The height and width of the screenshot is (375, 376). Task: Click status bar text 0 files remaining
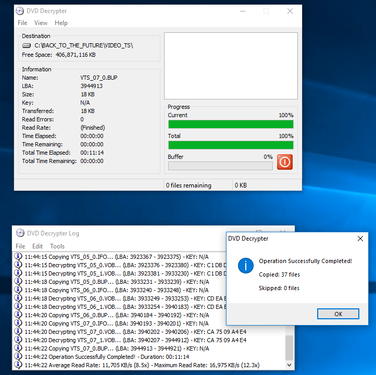point(189,185)
